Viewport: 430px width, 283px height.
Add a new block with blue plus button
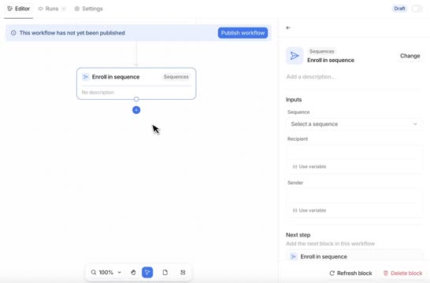click(x=136, y=110)
